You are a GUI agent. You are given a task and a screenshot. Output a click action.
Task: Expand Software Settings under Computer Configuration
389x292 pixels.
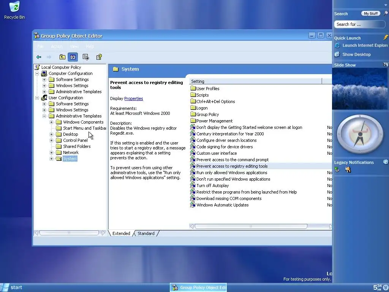coord(44,80)
